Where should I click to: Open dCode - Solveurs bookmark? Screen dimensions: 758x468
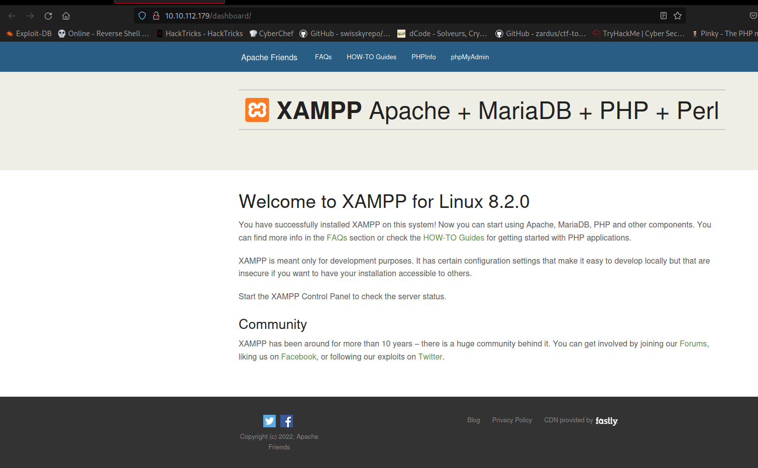442,34
